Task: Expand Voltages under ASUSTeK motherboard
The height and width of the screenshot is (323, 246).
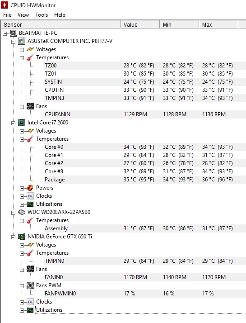Action: point(22,50)
